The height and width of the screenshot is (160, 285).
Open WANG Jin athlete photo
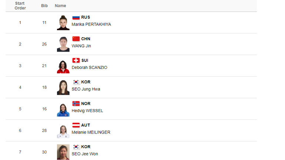pyautogui.click(x=63, y=44)
